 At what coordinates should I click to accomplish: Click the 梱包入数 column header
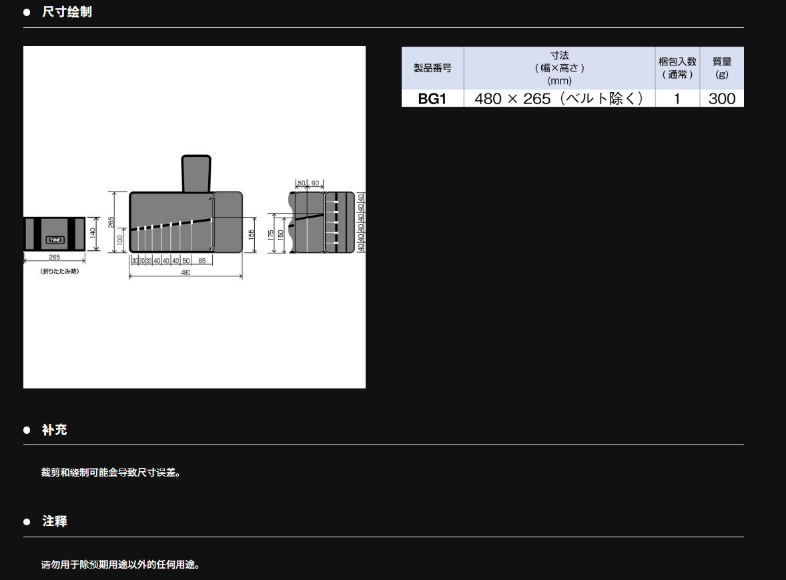(x=677, y=68)
